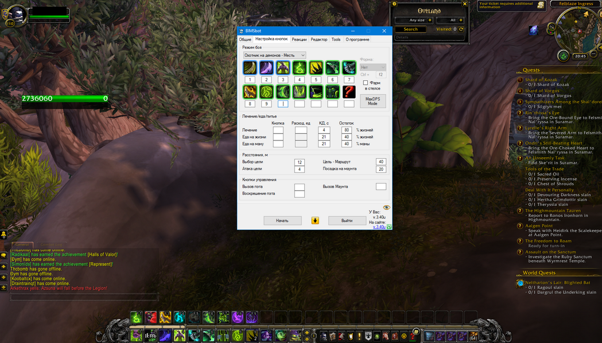The image size is (602, 343).
Task: Open the Редактор tab
Action: click(x=319, y=40)
